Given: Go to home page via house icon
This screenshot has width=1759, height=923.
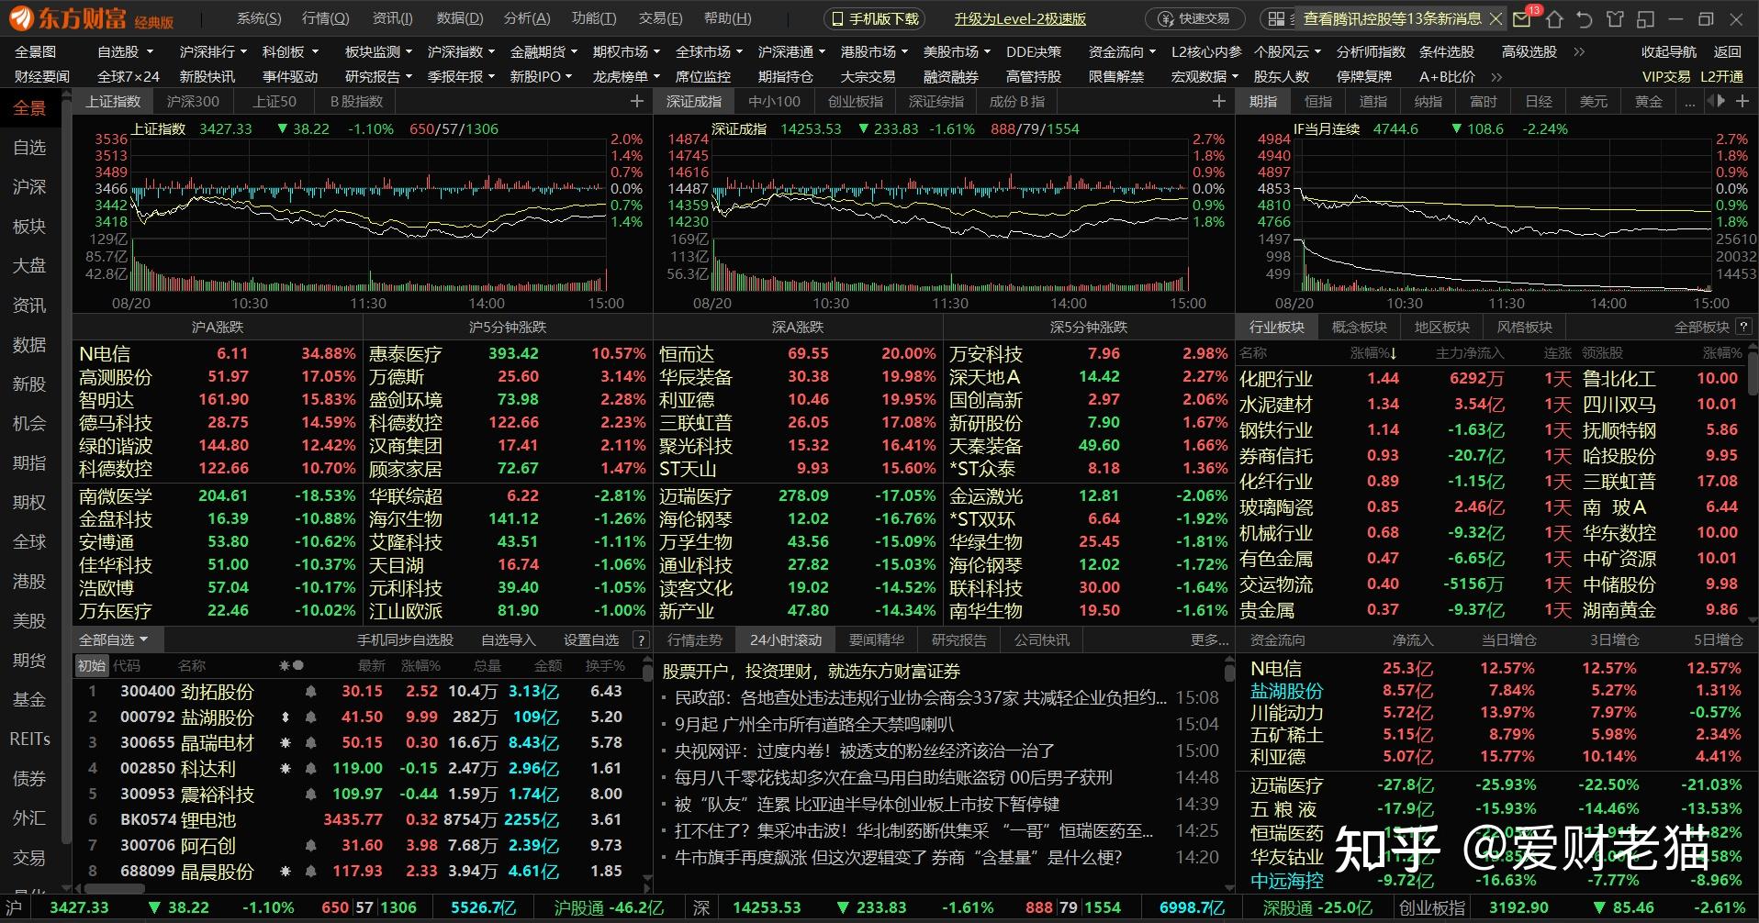Looking at the screenshot, I should [x=1554, y=18].
